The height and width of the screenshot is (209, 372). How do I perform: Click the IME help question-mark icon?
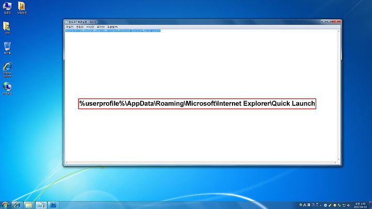[x=313, y=205]
